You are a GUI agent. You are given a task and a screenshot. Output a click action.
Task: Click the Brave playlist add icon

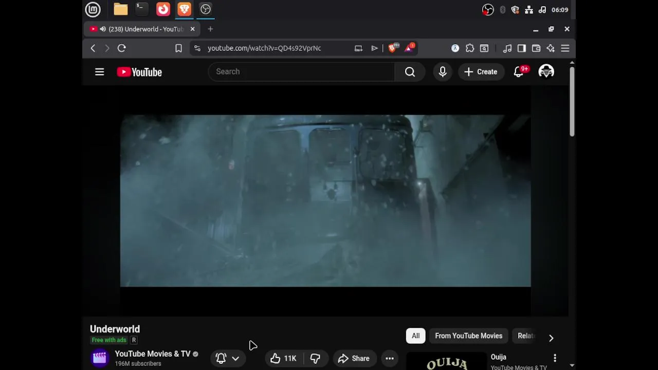point(374,48)
